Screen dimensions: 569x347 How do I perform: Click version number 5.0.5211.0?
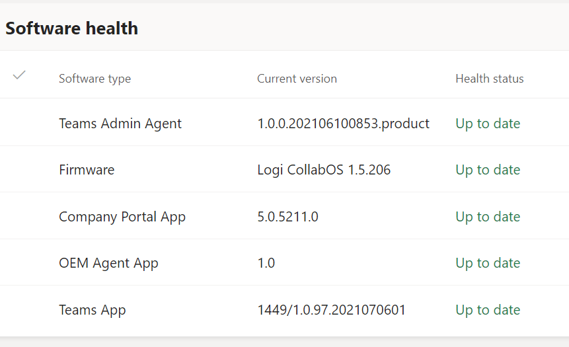point(287,217)
